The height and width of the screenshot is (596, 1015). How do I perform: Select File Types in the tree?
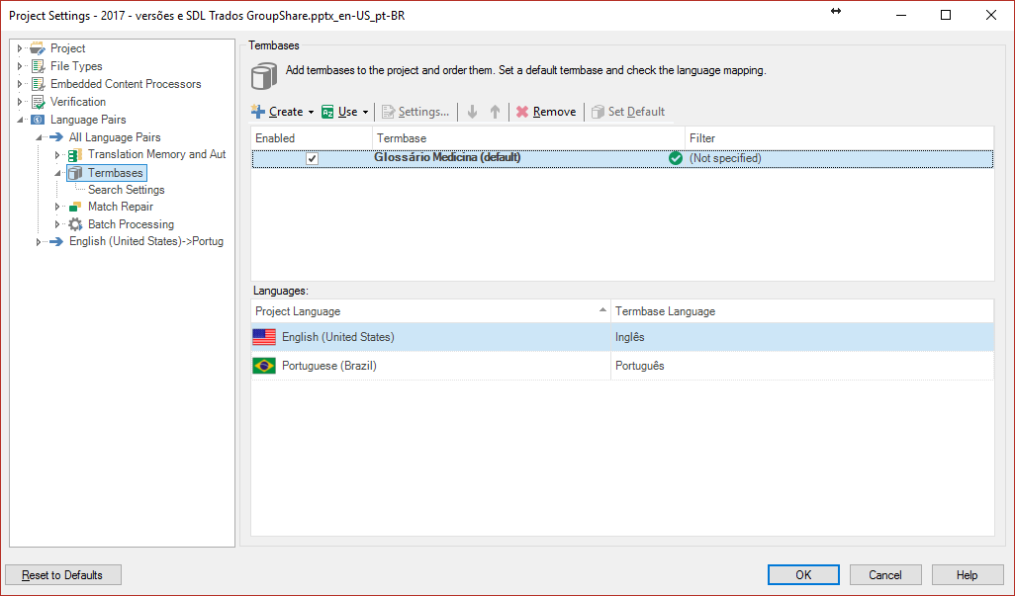coord(76,66)
